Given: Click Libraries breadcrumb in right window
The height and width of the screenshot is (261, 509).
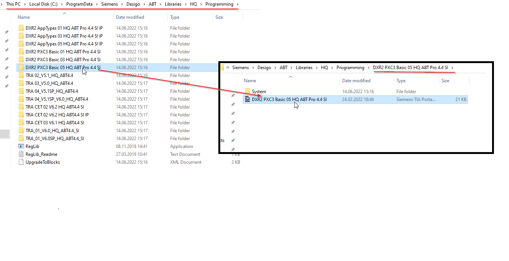Looking at the screenshot, I should (x=304, y=68).
